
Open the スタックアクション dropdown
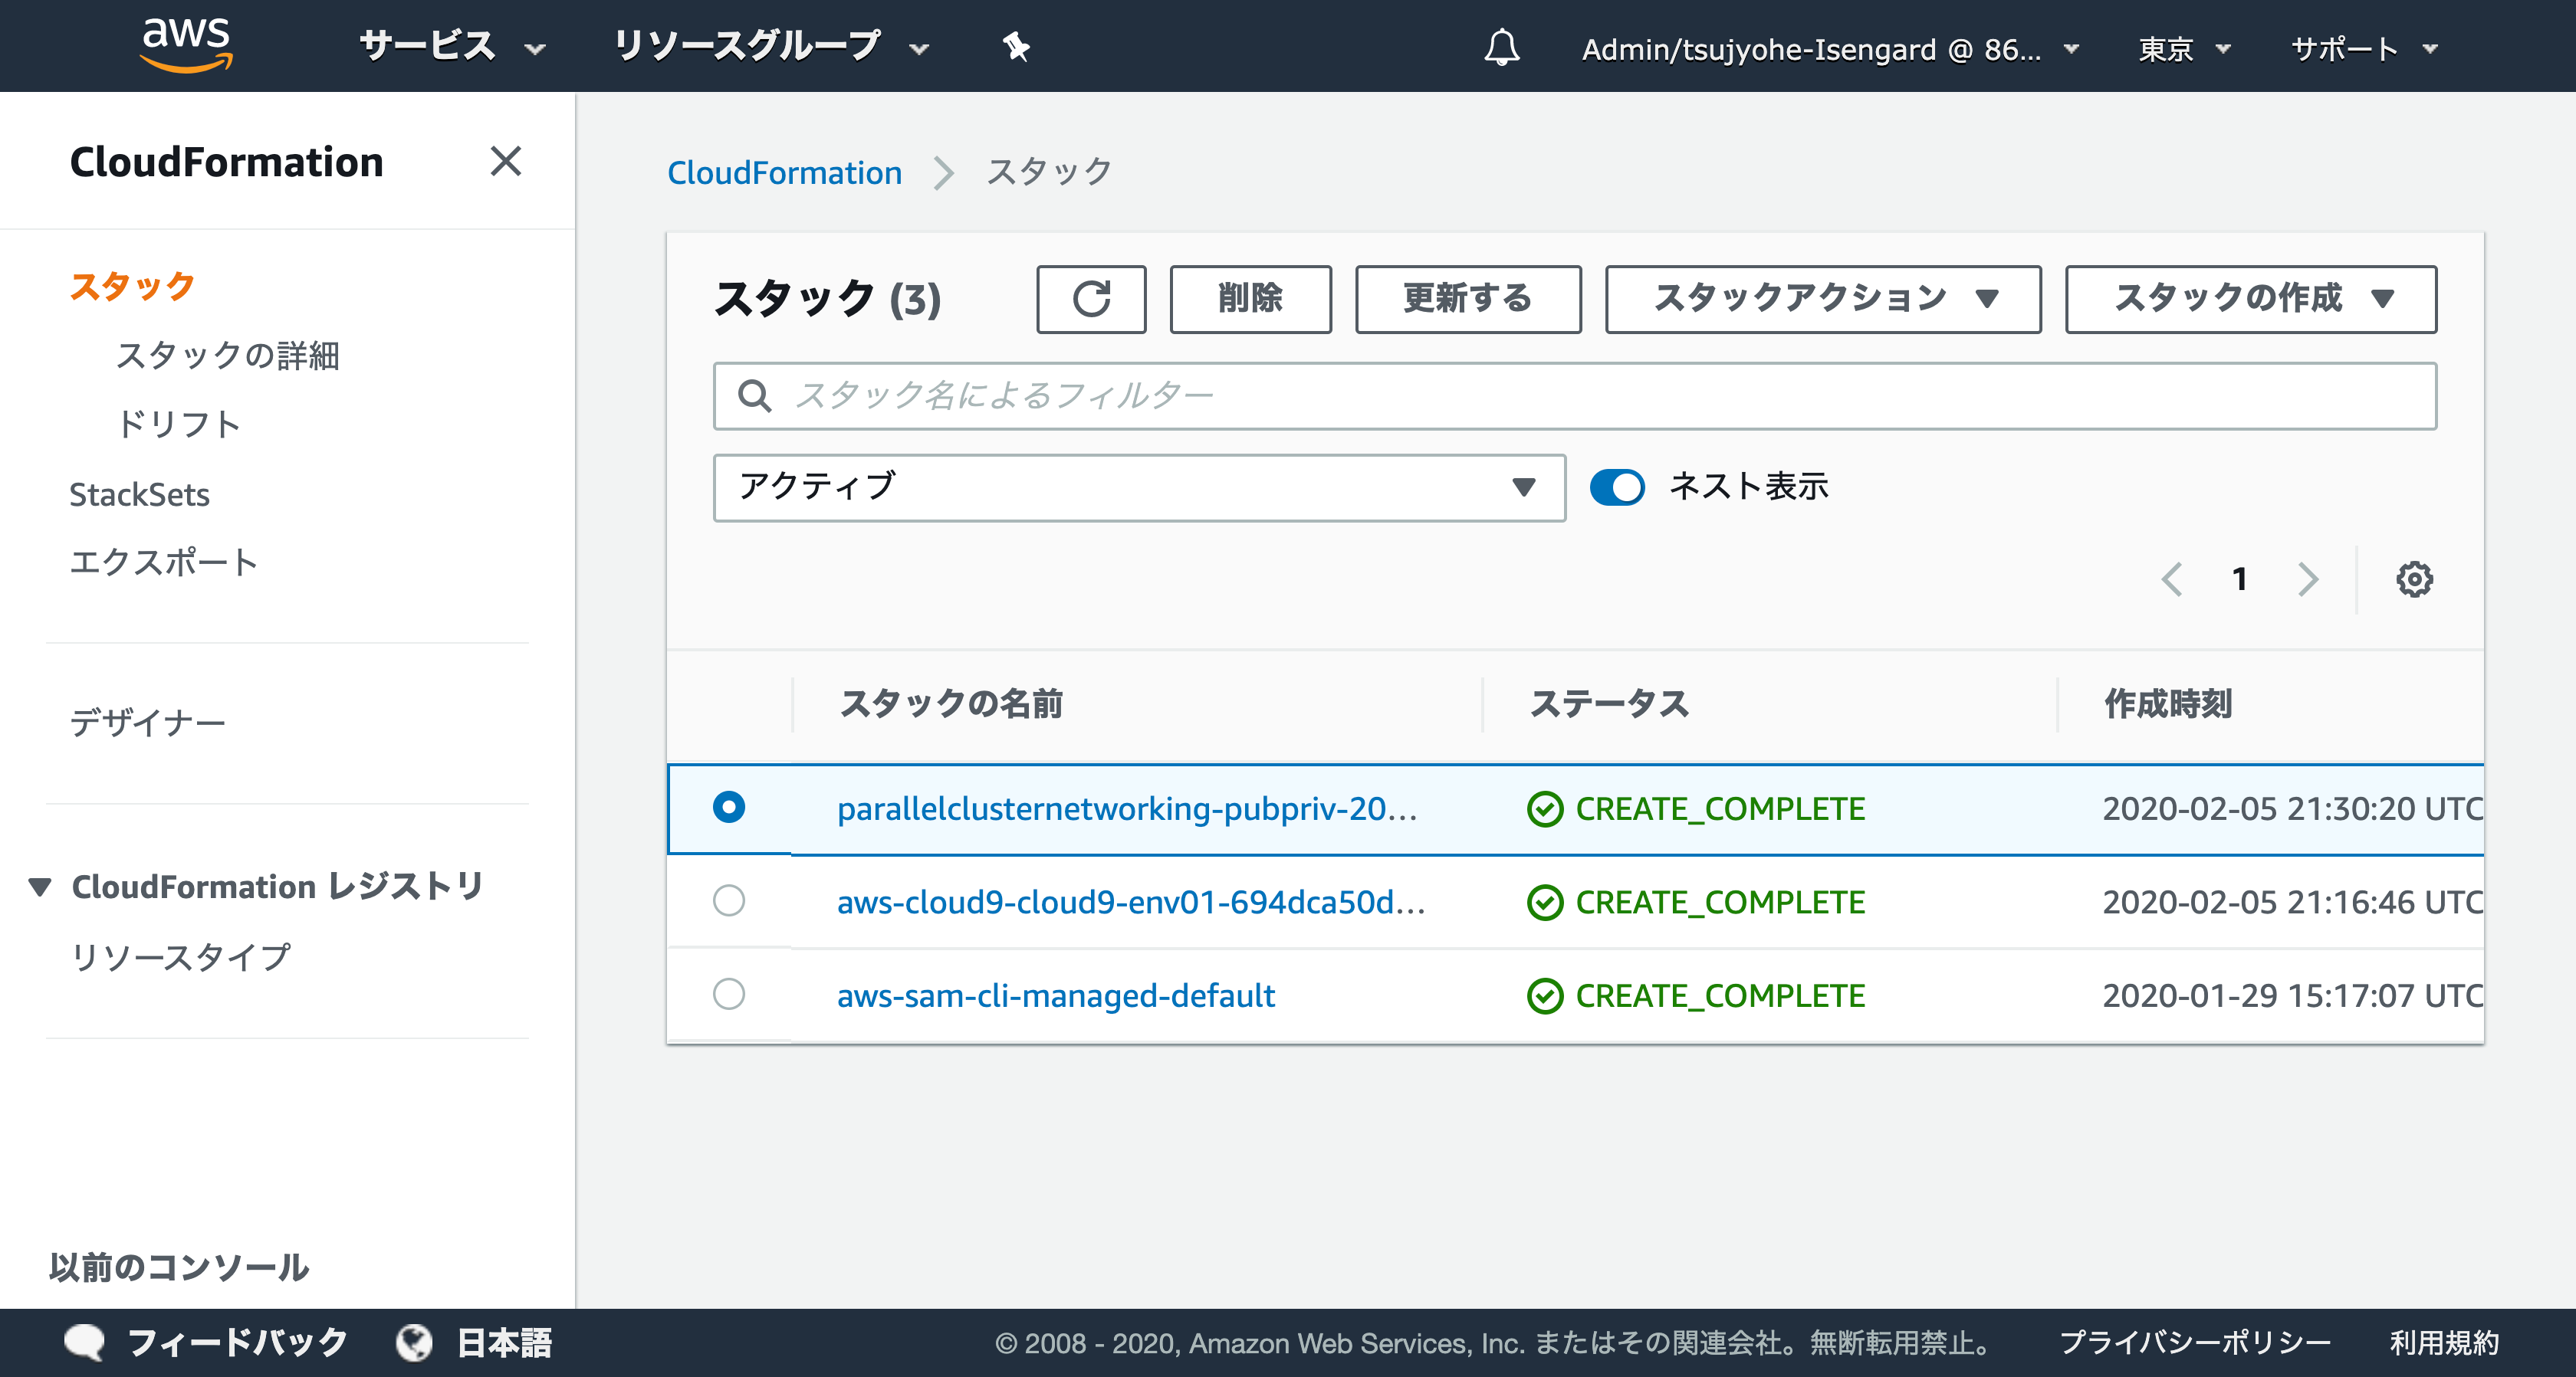(x=1823, y=299)
